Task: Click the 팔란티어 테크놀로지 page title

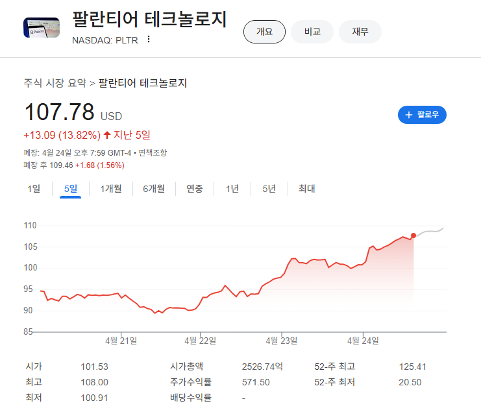Action: [149, 19]
